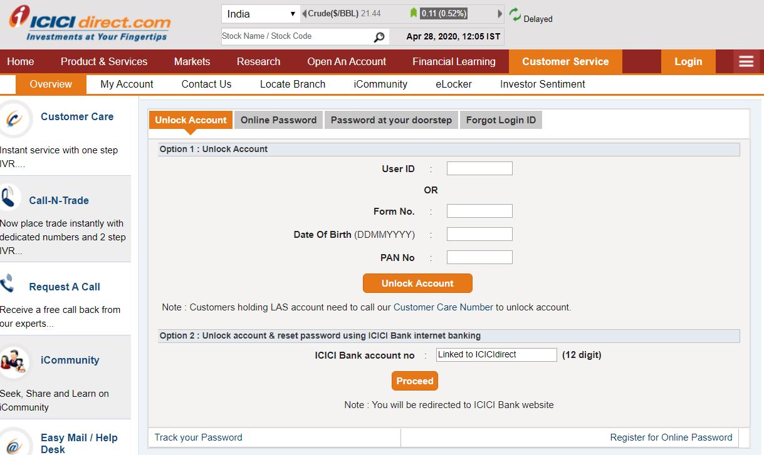Viewport: 764px width, 455px height.
Task: Open iCommunity sub-tab in the navigation bar
Action: [380, 84]
